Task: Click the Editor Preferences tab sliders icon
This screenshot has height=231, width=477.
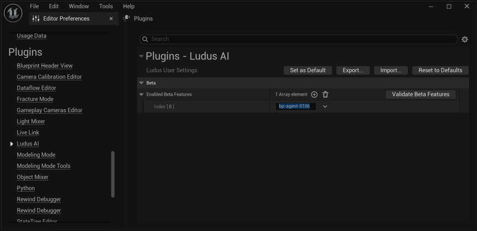Action: tap(36, 19)
